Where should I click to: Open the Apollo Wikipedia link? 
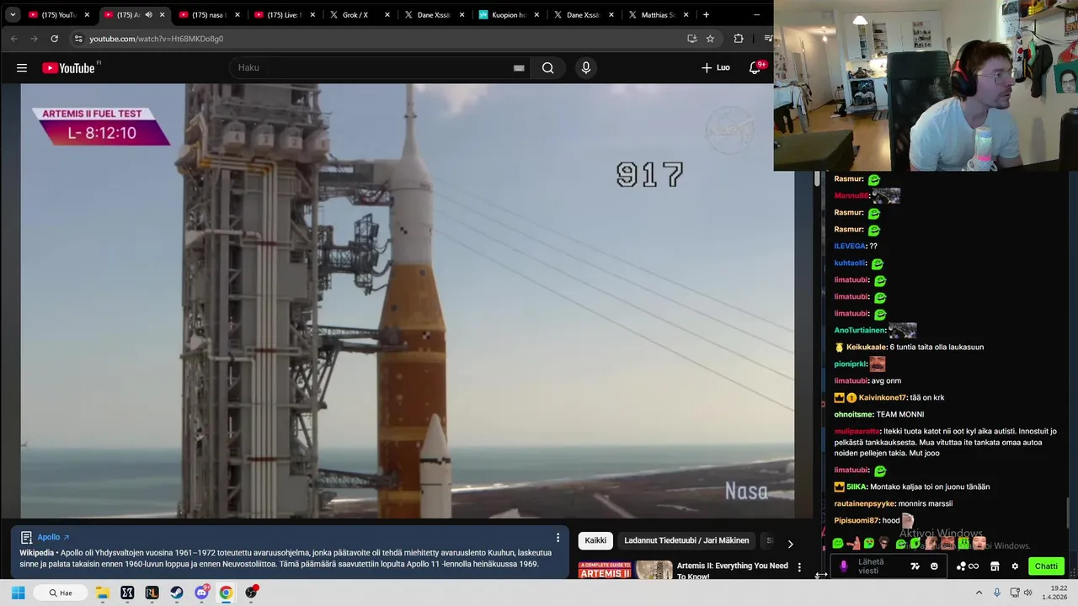click(x=53, y=537)
